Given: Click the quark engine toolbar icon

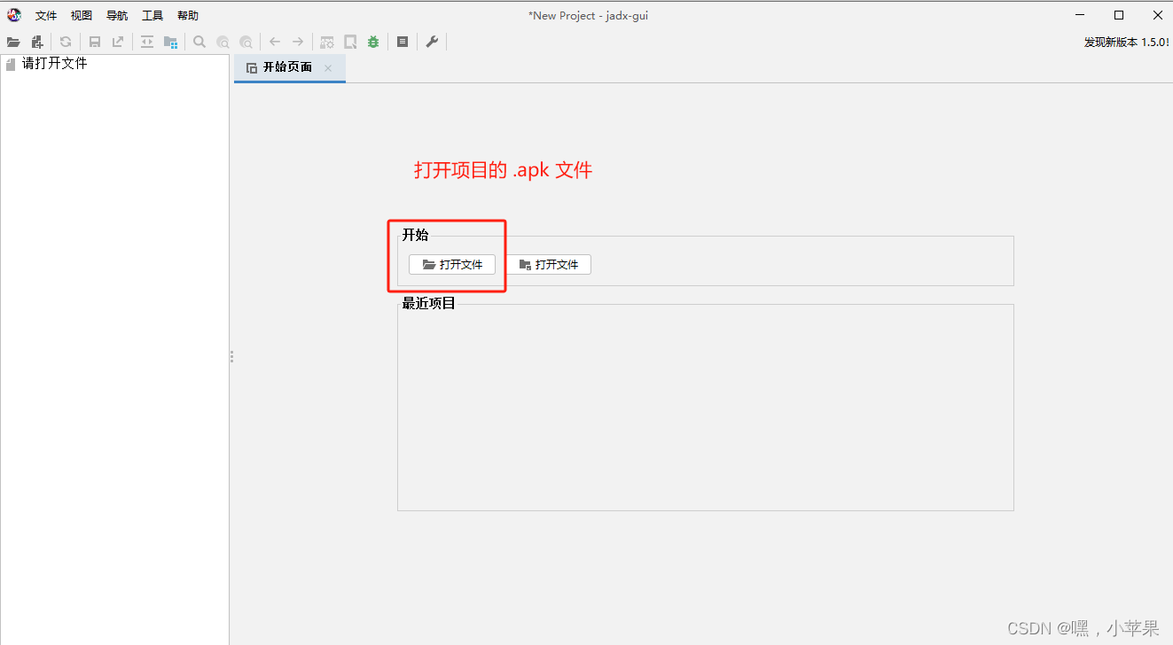Looking at the screenshot, I should point(350,42).
